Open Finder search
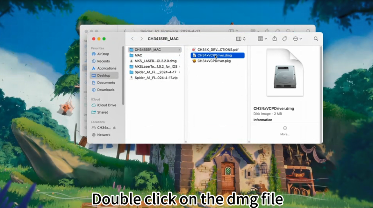The width and height of the screenshot is (373, 208). [316, 39]
